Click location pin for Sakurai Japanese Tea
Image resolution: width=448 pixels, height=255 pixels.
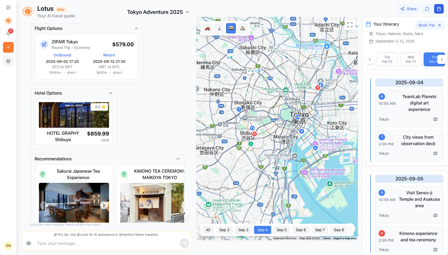pyautogui.click(x=43, y=174)
